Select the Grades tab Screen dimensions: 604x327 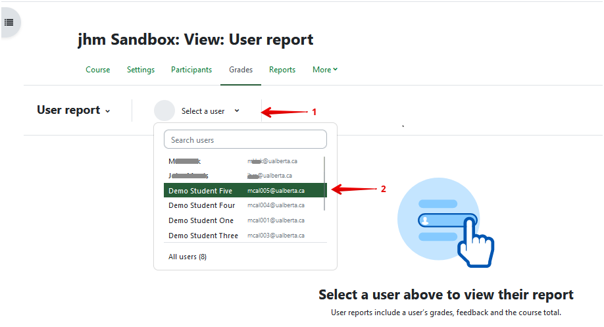point(241,70)
